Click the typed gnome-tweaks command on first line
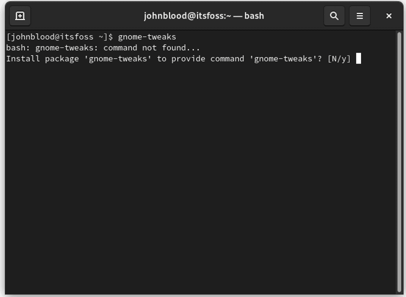This screenshot has height=297, width=406. [147, 37]
